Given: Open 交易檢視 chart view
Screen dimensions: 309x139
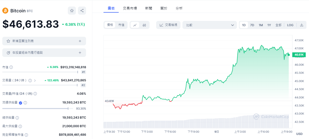Looking at the screenshot, I should tap(168, 25).
